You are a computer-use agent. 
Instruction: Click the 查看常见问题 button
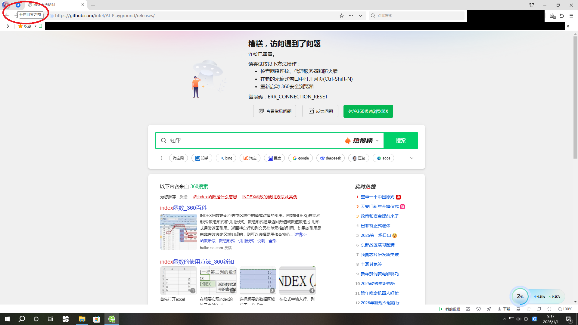click(275, 111)
